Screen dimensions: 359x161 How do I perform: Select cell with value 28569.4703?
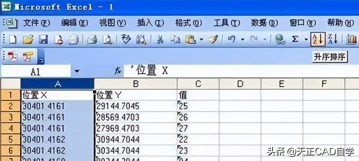tap(135, 117)
